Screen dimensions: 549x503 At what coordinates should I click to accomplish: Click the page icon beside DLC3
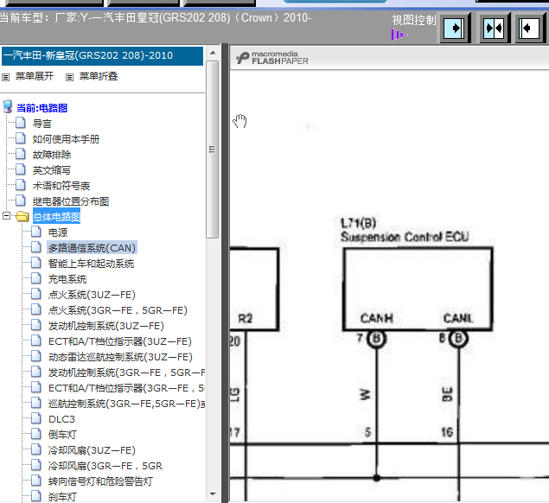coord(36,418)
